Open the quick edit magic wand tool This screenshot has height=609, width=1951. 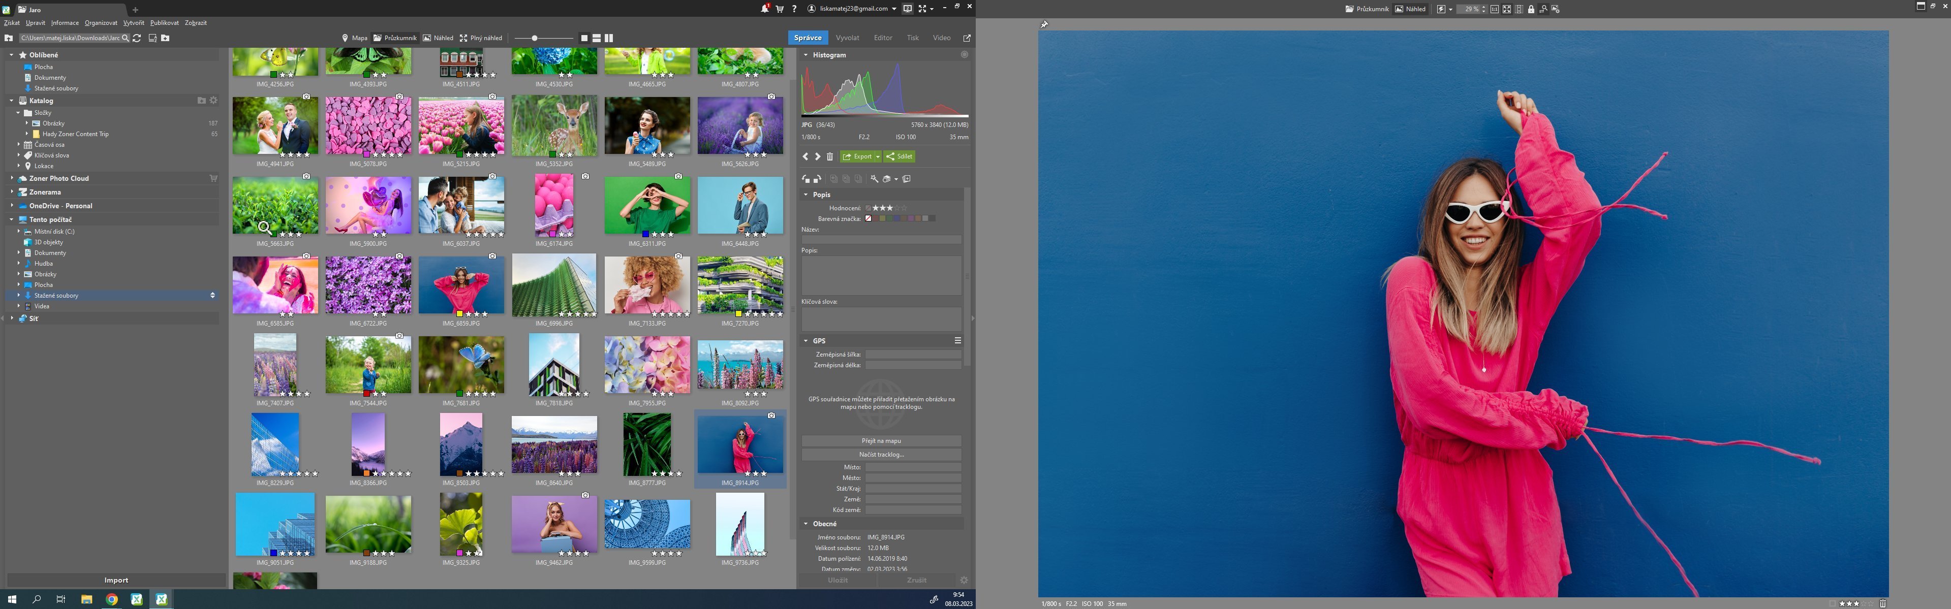pyautogui.click(x=874, y=179)
